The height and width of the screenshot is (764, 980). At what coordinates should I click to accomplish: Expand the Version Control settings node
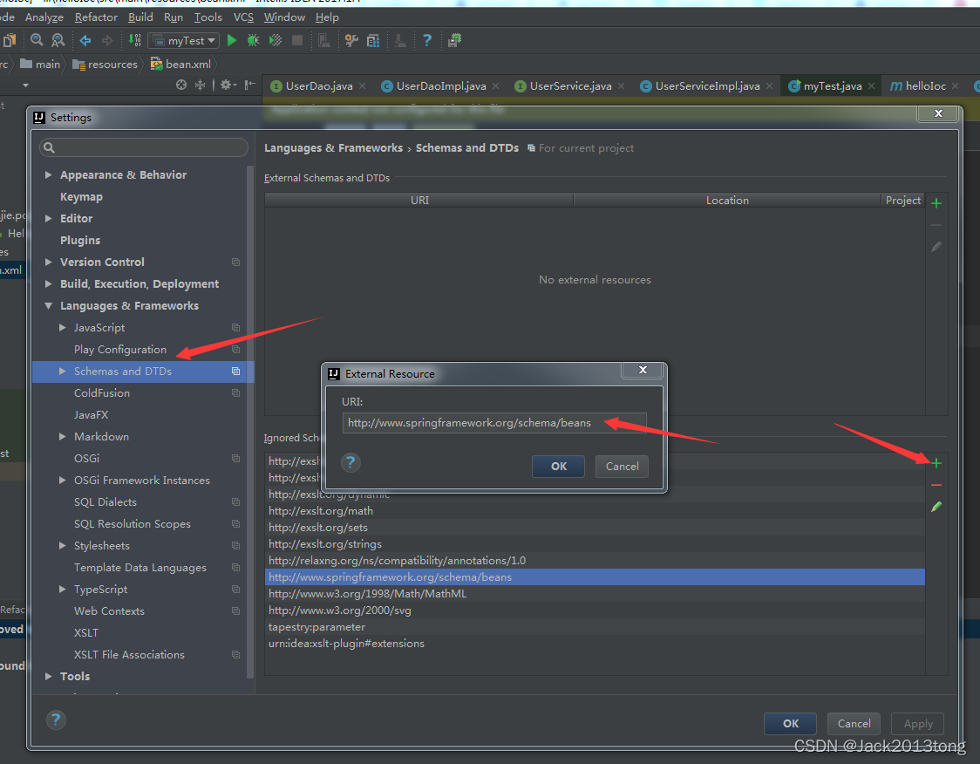point(48,262)
